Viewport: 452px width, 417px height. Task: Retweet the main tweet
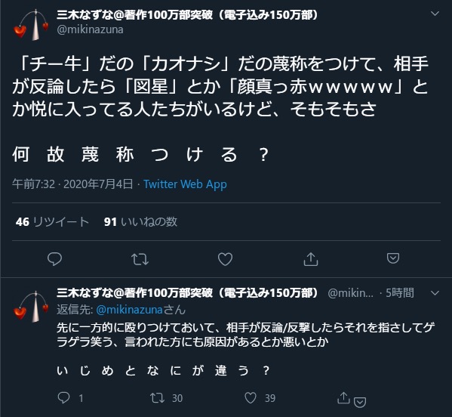[140, 259]
